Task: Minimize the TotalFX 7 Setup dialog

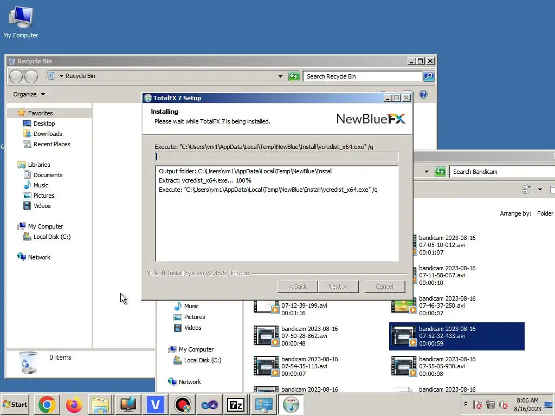Action: 388,98
